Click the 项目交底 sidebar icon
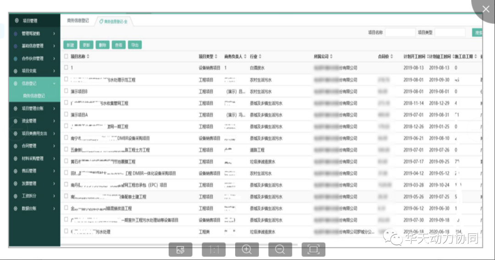This screenshot has width=495, height=260. click(x=16, y=71)
